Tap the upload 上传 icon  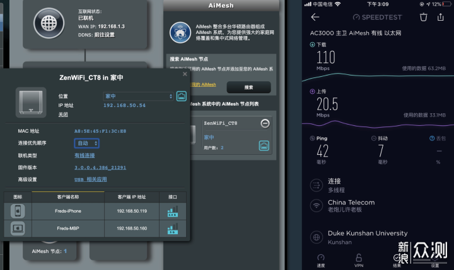(312, 91)
